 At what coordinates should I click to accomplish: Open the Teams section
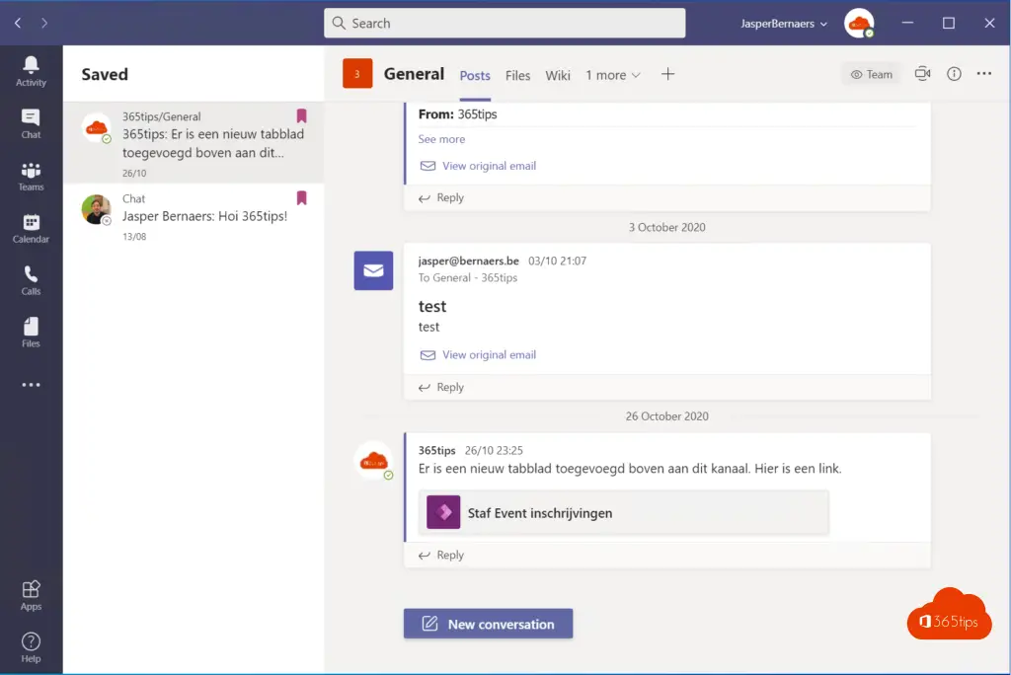[x=31, y=177]
